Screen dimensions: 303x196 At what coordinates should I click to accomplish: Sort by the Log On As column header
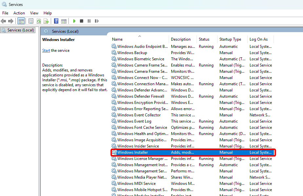[260, 39]
